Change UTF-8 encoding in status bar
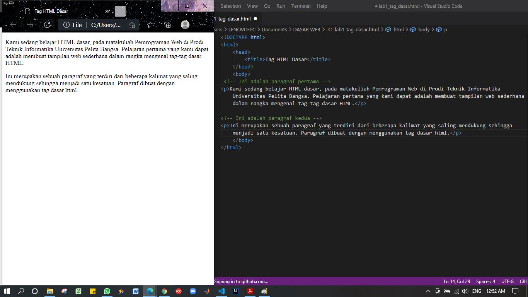528x297 pixels. 508,281
